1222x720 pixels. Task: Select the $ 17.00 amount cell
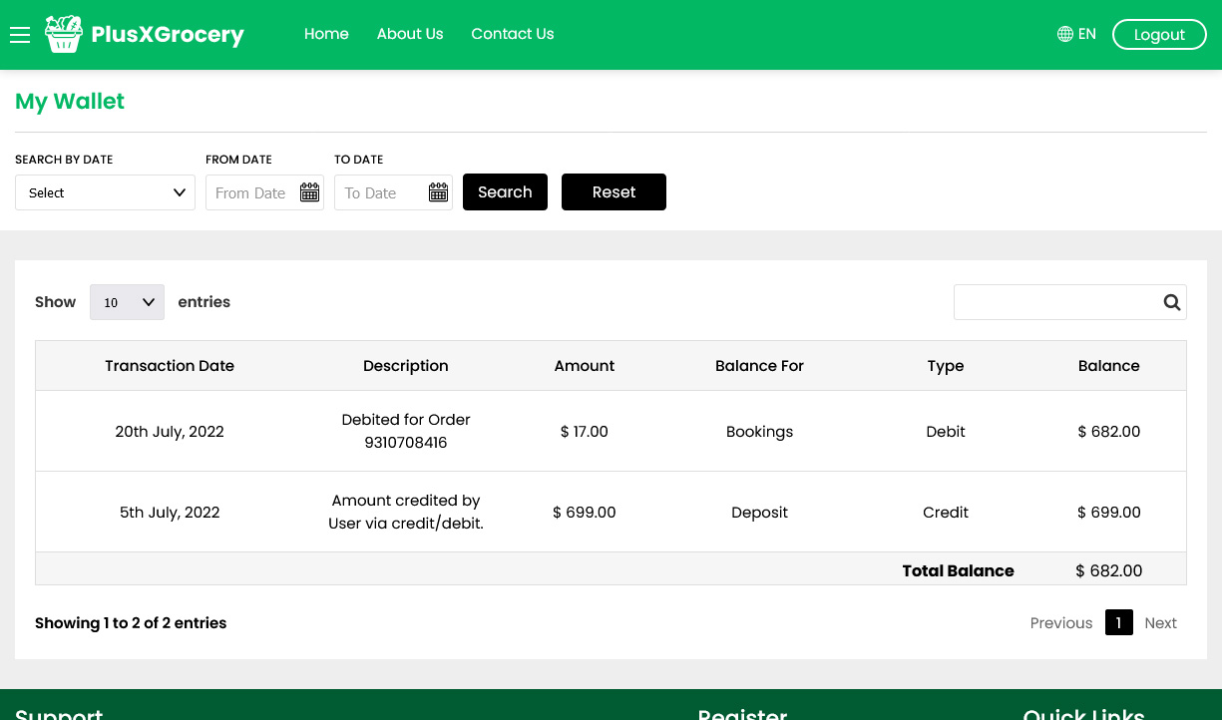[x=585, y=432]
